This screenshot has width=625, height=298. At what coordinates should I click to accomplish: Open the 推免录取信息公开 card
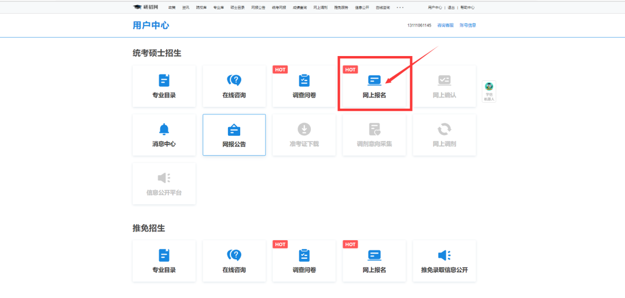(444, 261)
